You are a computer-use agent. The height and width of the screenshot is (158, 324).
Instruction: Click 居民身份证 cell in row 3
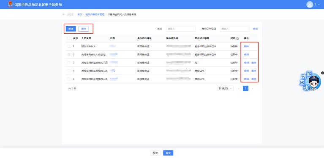143,63
